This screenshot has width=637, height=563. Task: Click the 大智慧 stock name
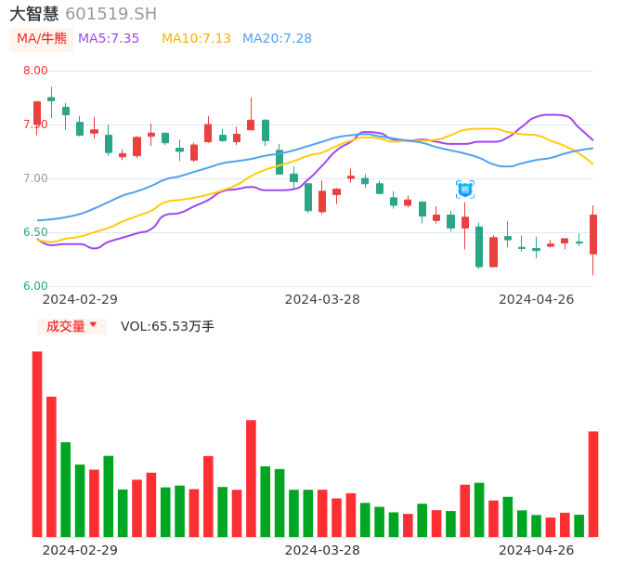(x=34, y=14)
